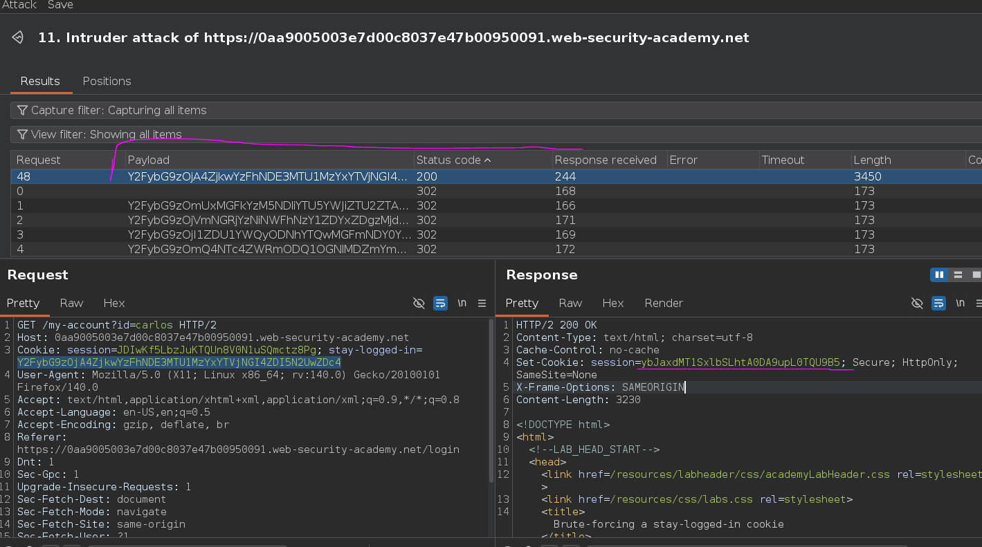Sort by Timeout column header

(804, 160)
